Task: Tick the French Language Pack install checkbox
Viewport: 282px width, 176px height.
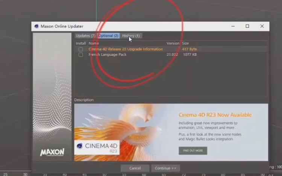Action: (81, 55)
